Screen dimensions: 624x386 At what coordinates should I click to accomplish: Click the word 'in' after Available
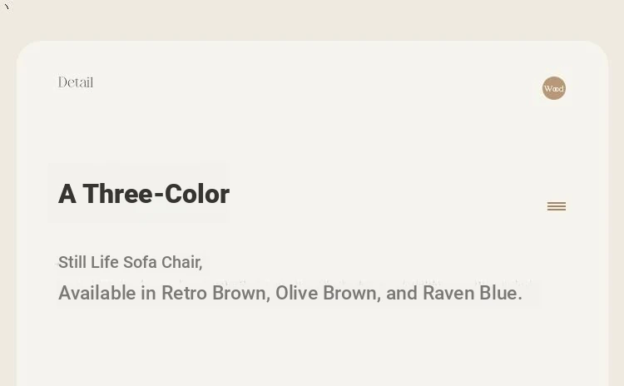pos(148,294)
